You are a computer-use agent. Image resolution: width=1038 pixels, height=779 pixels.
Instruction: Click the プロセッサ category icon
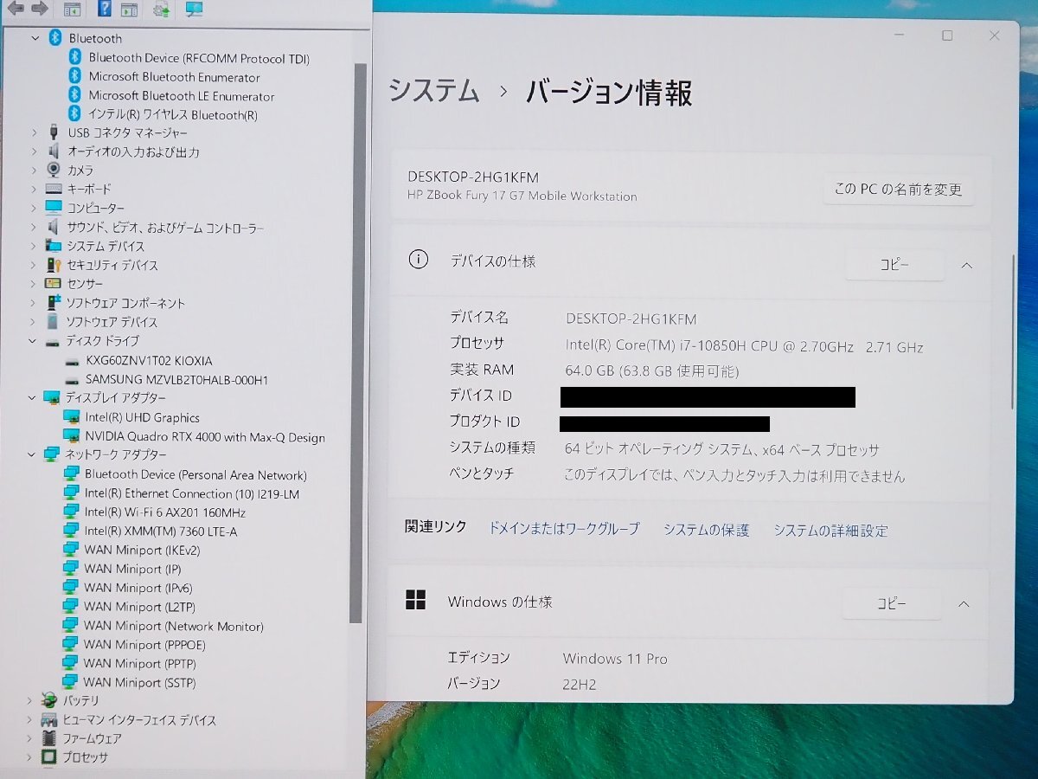point(48,757)
